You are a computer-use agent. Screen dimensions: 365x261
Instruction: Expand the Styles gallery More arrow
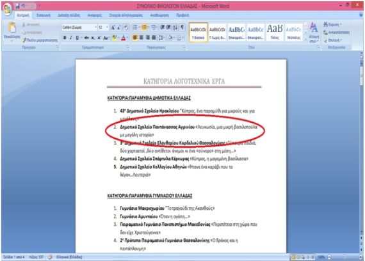click(x=305, y=39)
